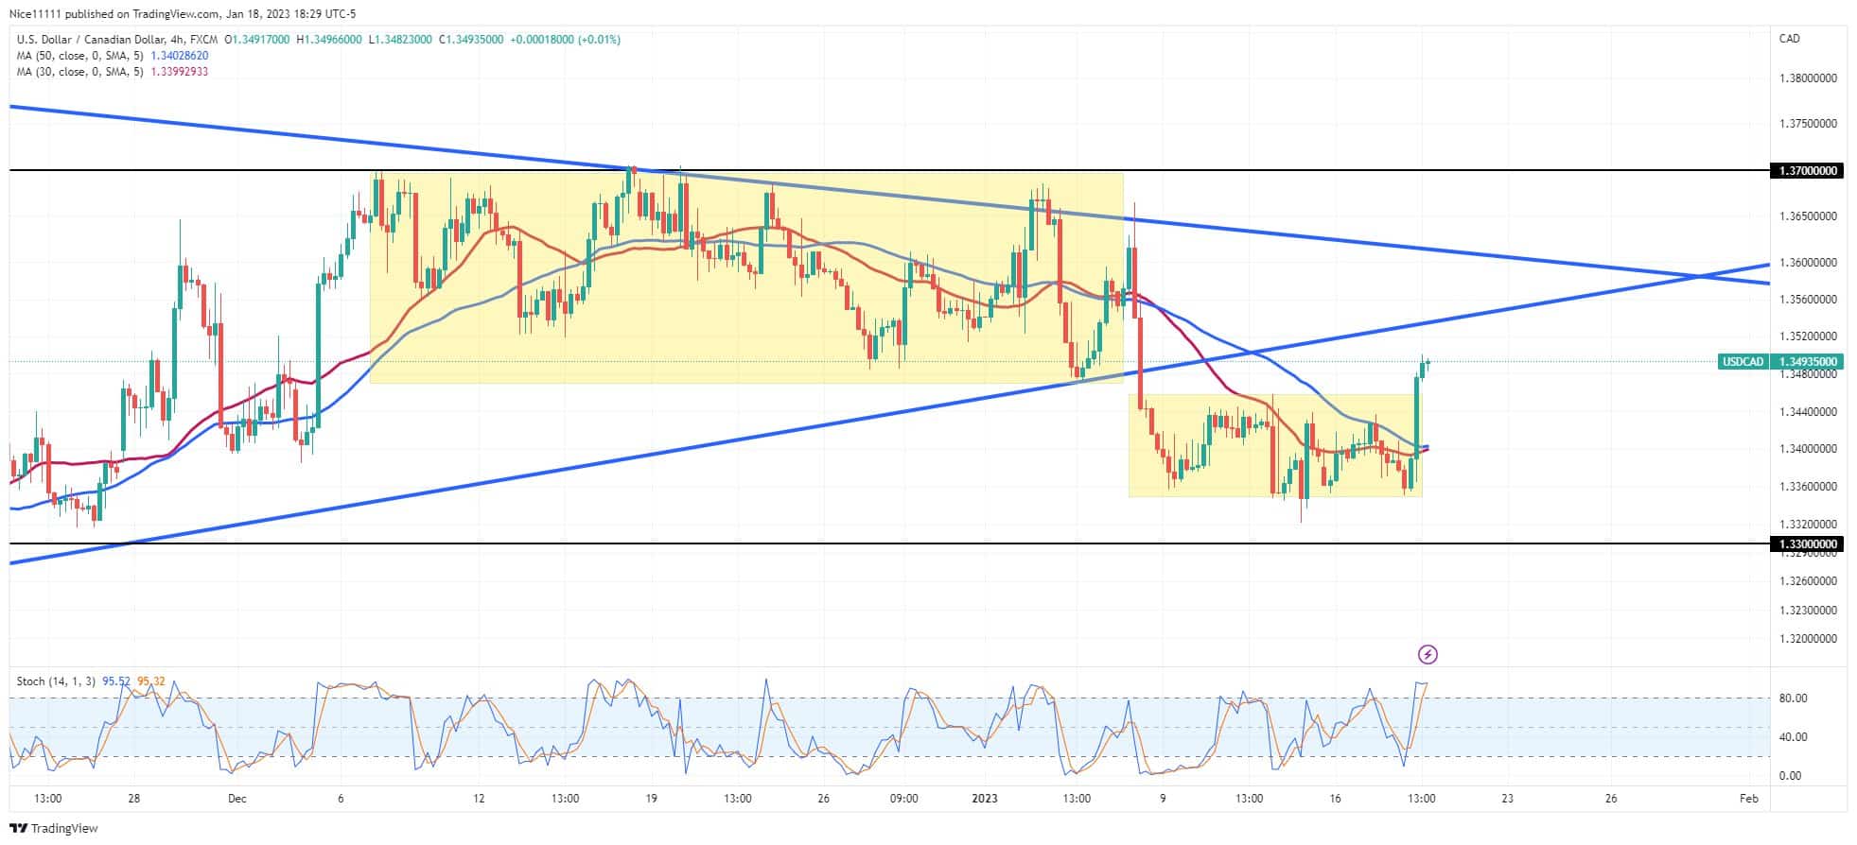Click the Dec label on time axis
Viewport: 1857px width, 845px height.
point(237,799)
